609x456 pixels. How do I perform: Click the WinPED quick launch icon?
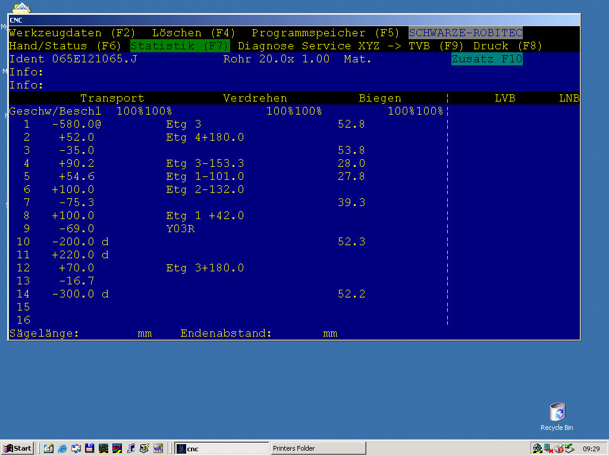pyautogui.click(x=158, y=449)
